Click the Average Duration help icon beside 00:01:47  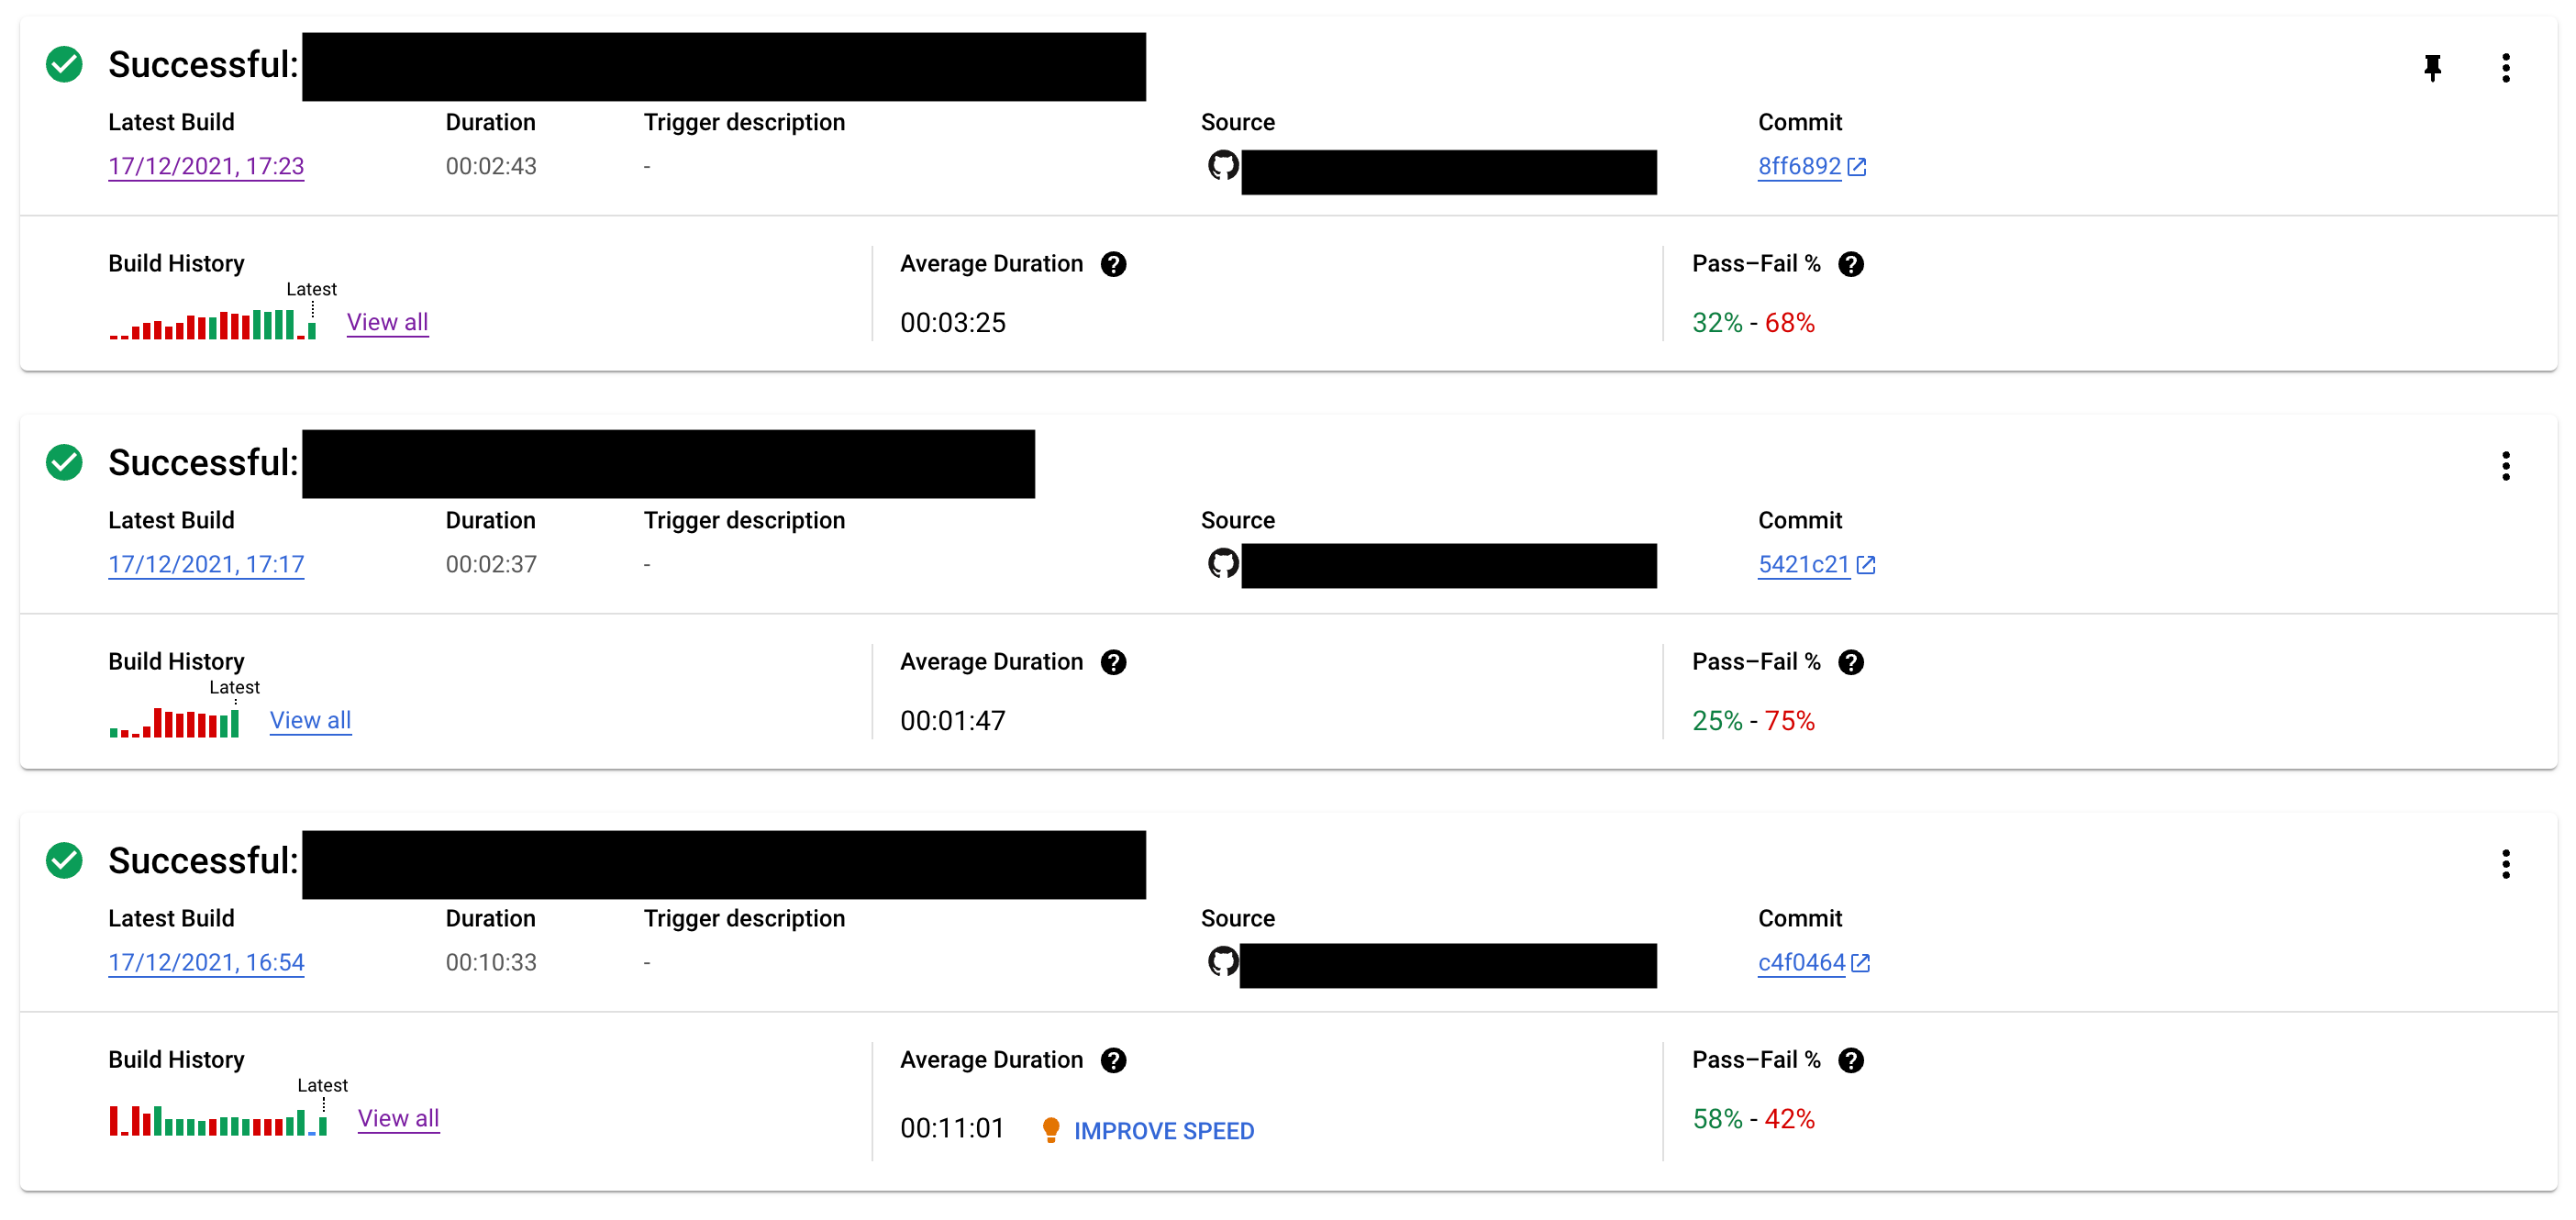pyautogui.click(x=1113, y=662)
